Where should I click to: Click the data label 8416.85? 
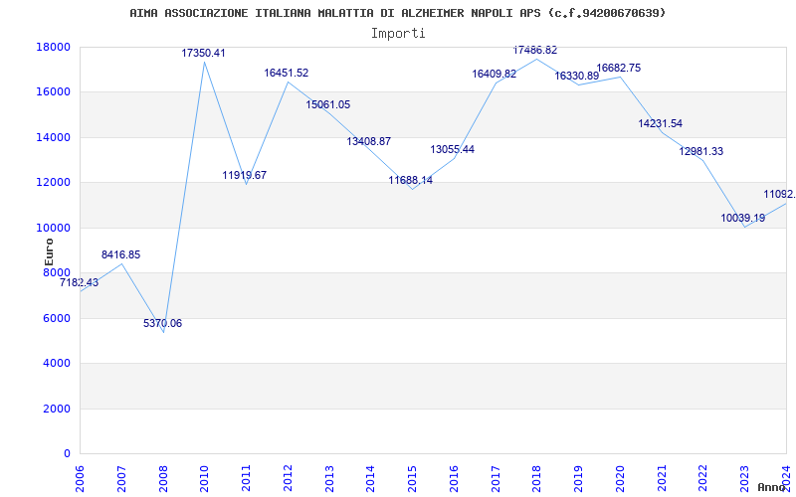click(120, 255)
